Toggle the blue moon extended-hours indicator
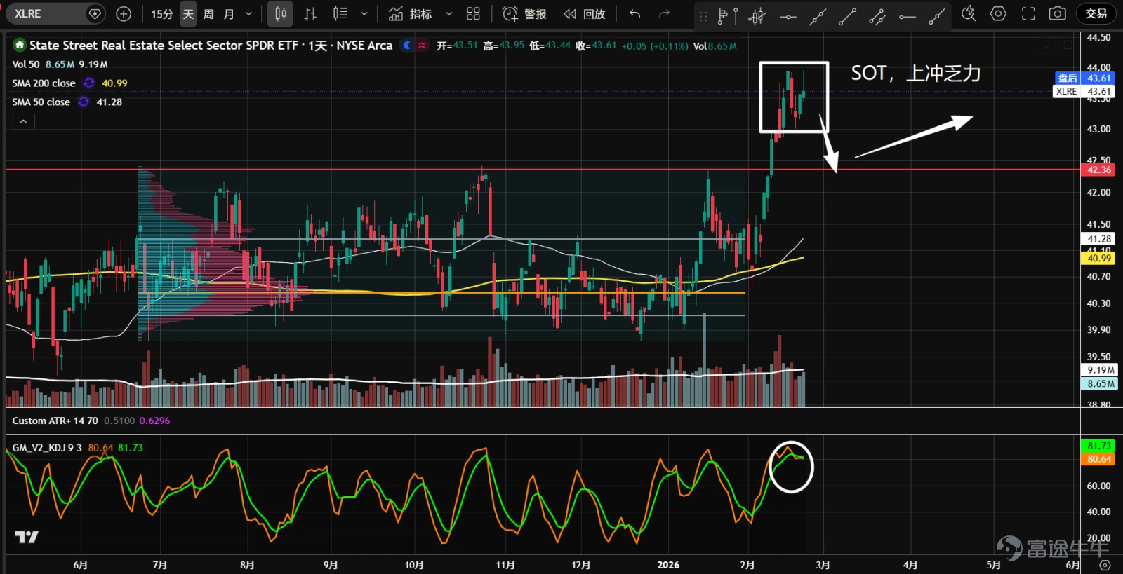 pos(407,45)
